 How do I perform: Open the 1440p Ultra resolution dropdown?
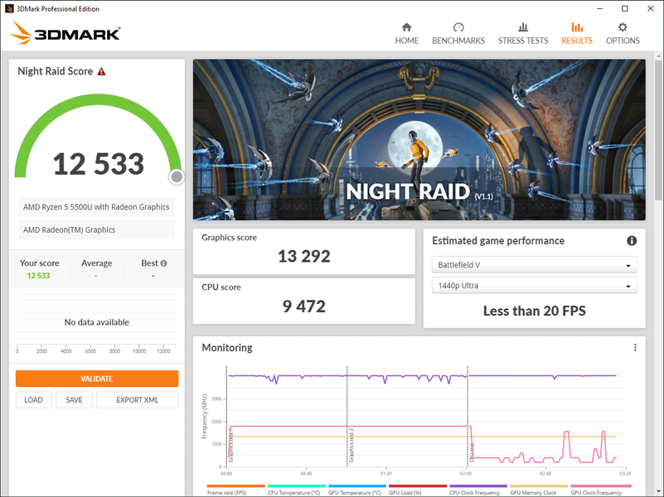[x=534, y=286]
